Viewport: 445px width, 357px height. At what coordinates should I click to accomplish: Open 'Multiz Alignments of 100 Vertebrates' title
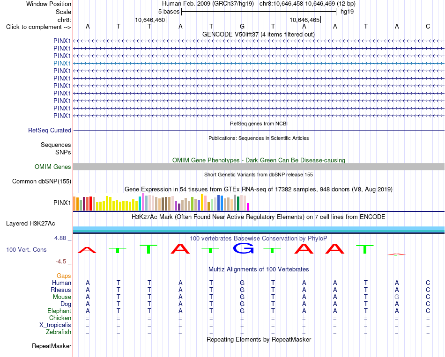pos(259,270)
